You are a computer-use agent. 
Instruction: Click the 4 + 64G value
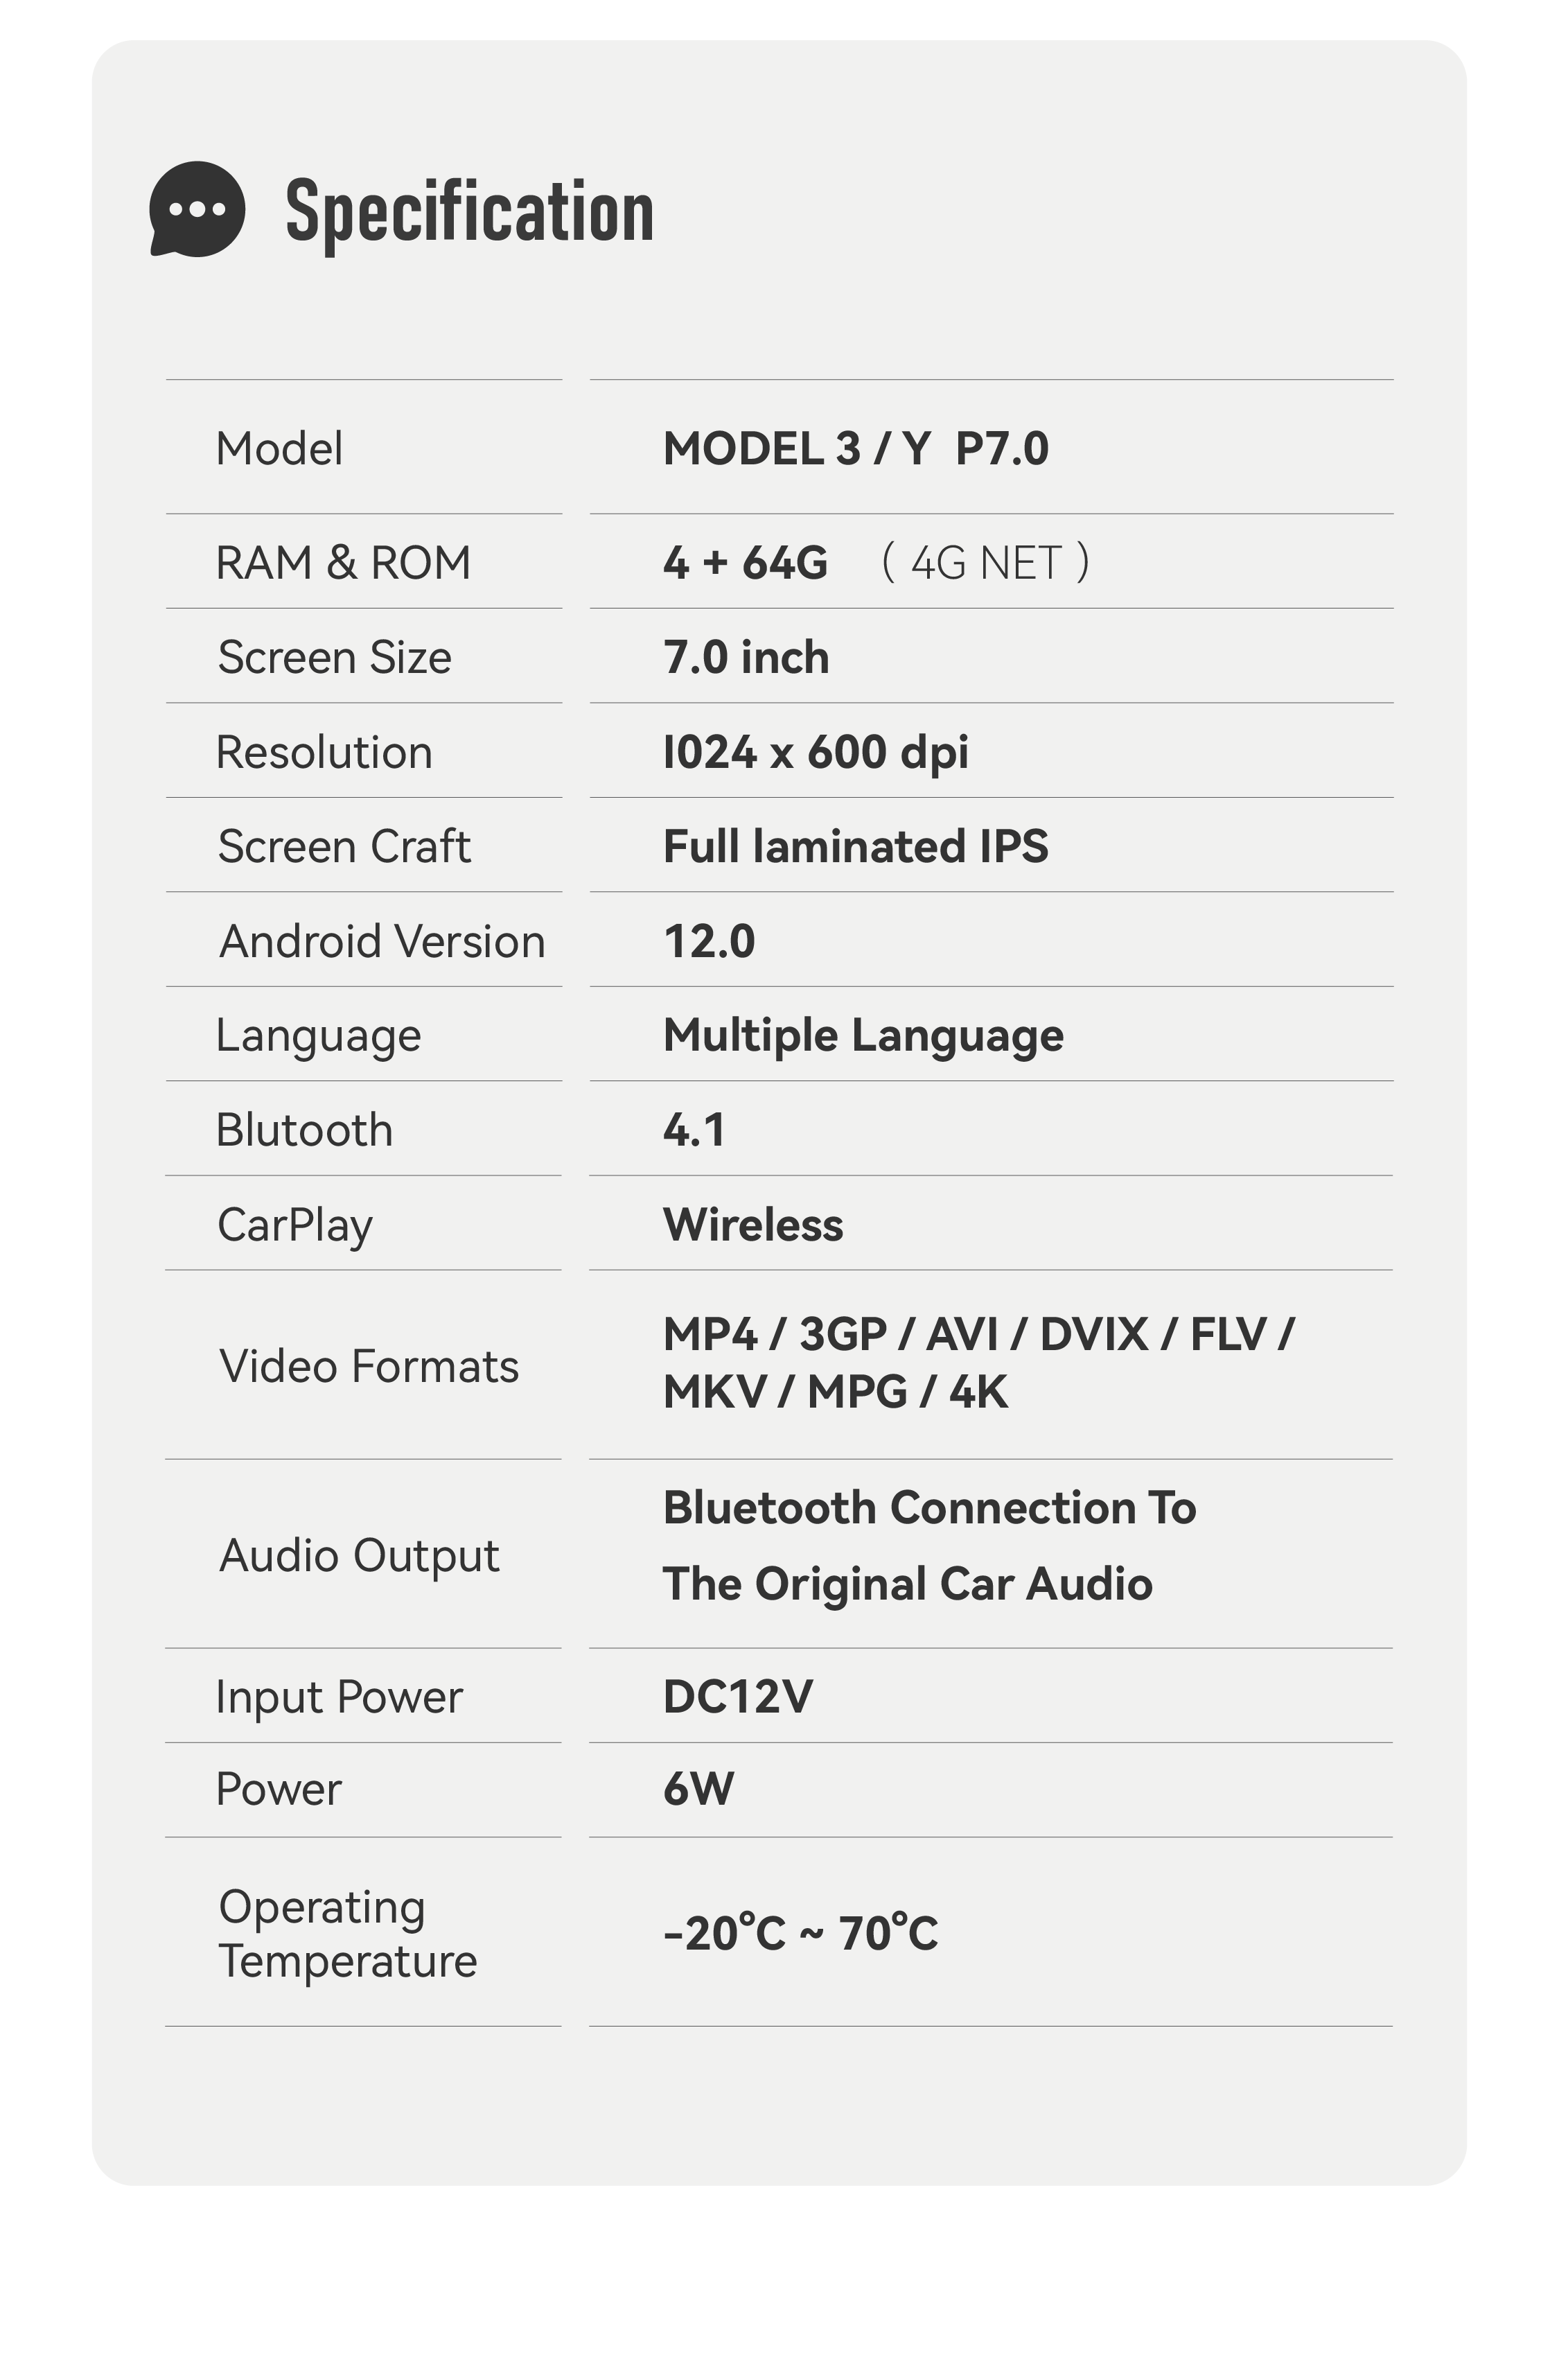745,562
